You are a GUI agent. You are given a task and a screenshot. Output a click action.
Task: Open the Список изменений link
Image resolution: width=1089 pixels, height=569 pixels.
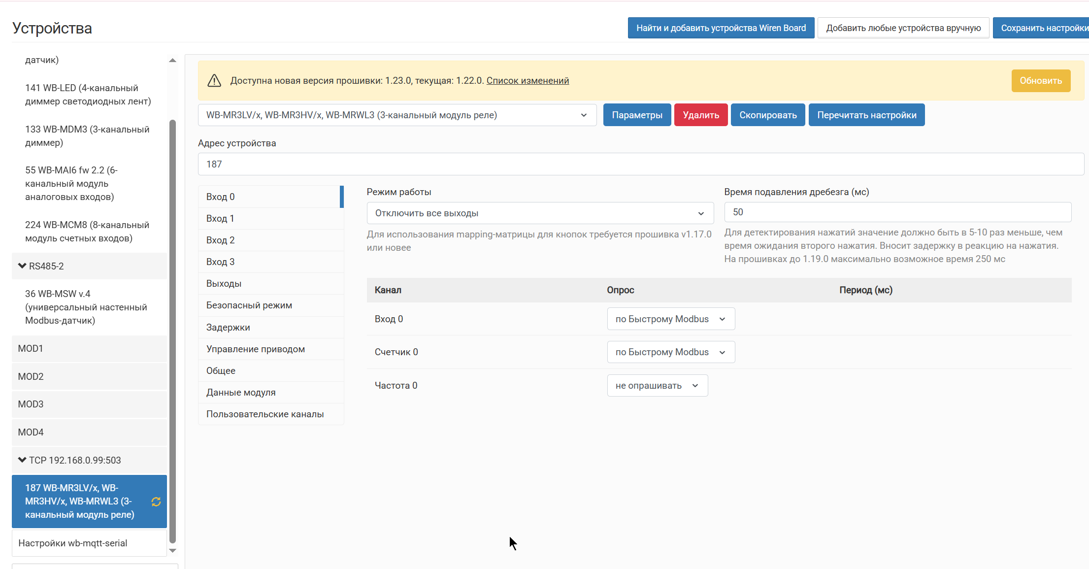[528, 81]
